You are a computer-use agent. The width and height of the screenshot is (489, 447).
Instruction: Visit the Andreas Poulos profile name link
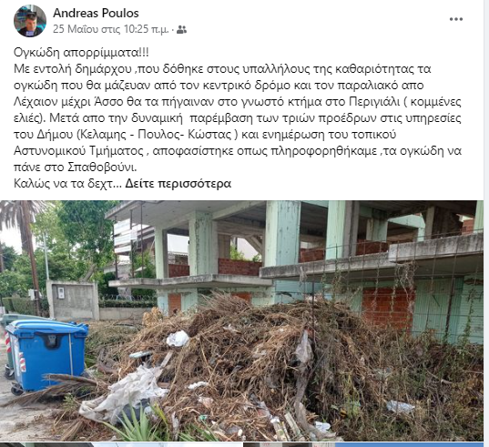coord(96,13)
